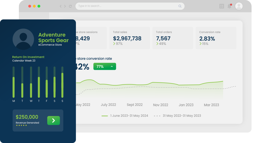Focus the 'Type in to search' field

pos(126,6)
